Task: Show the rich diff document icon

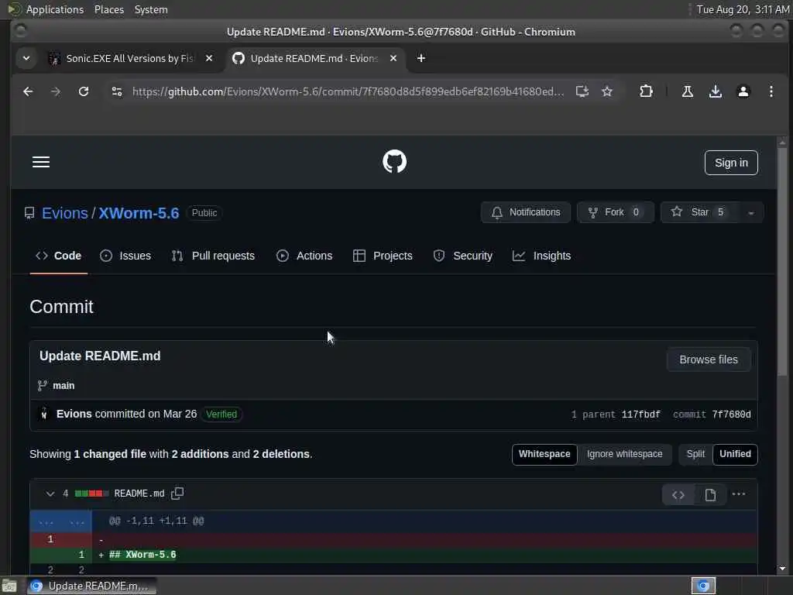Action: tap(710, 495)
